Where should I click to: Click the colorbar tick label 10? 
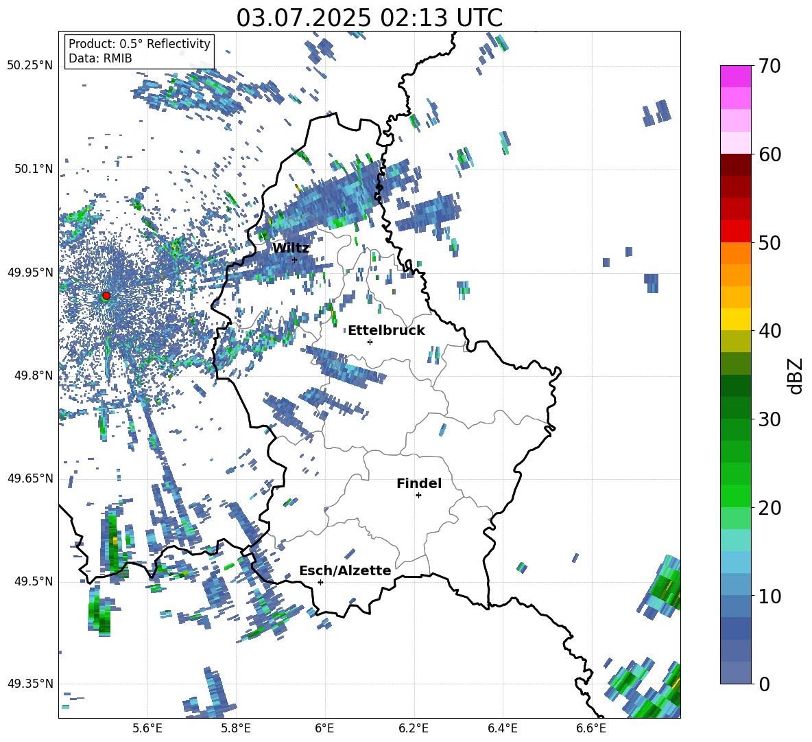tap(769, 596)
